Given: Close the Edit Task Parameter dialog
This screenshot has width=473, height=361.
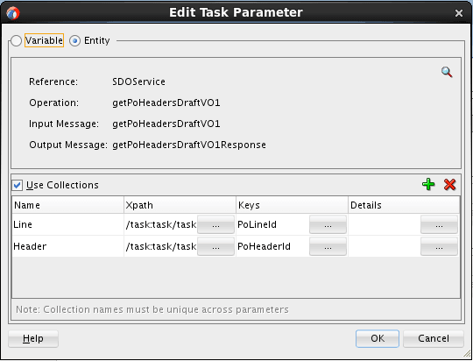Looking at the screenshot, I should click(x=459, y=13).
